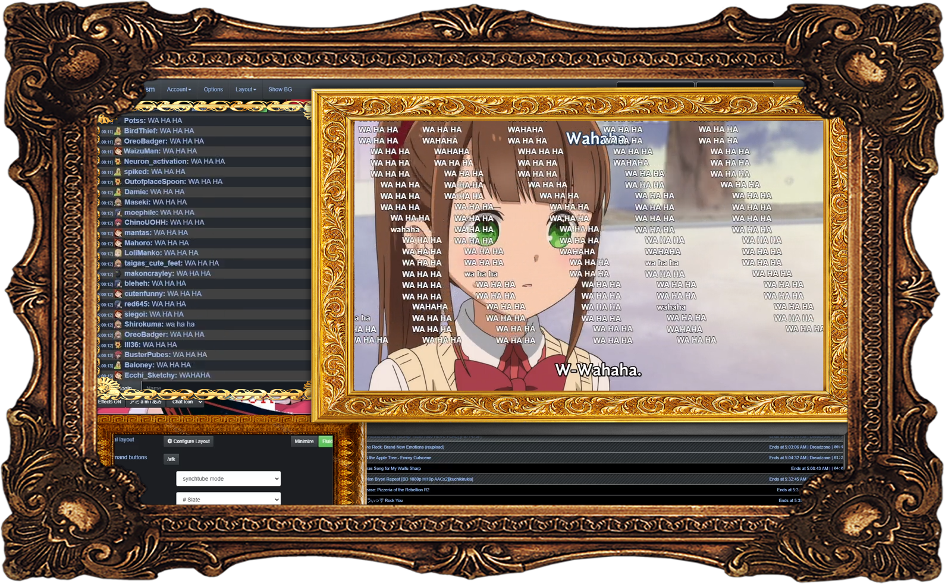Click the Ecchi_Sketchy username in chat
The width and height of the screenshot is (945, 584).
[150, 375]
